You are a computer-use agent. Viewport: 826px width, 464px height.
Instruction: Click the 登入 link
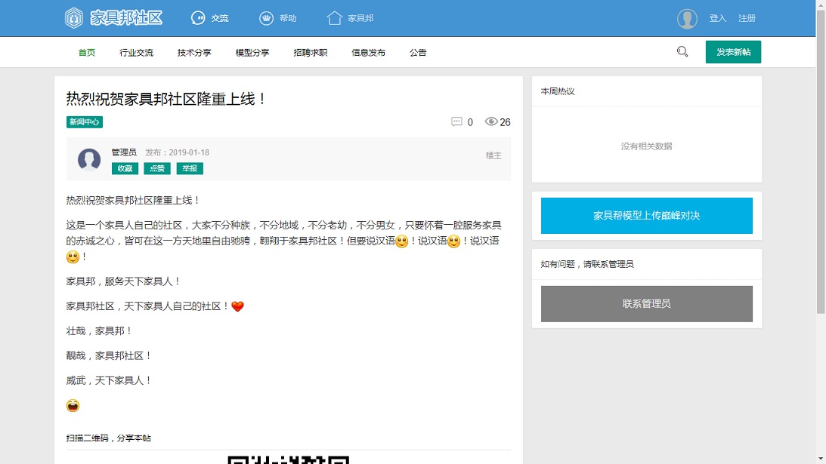717,18
